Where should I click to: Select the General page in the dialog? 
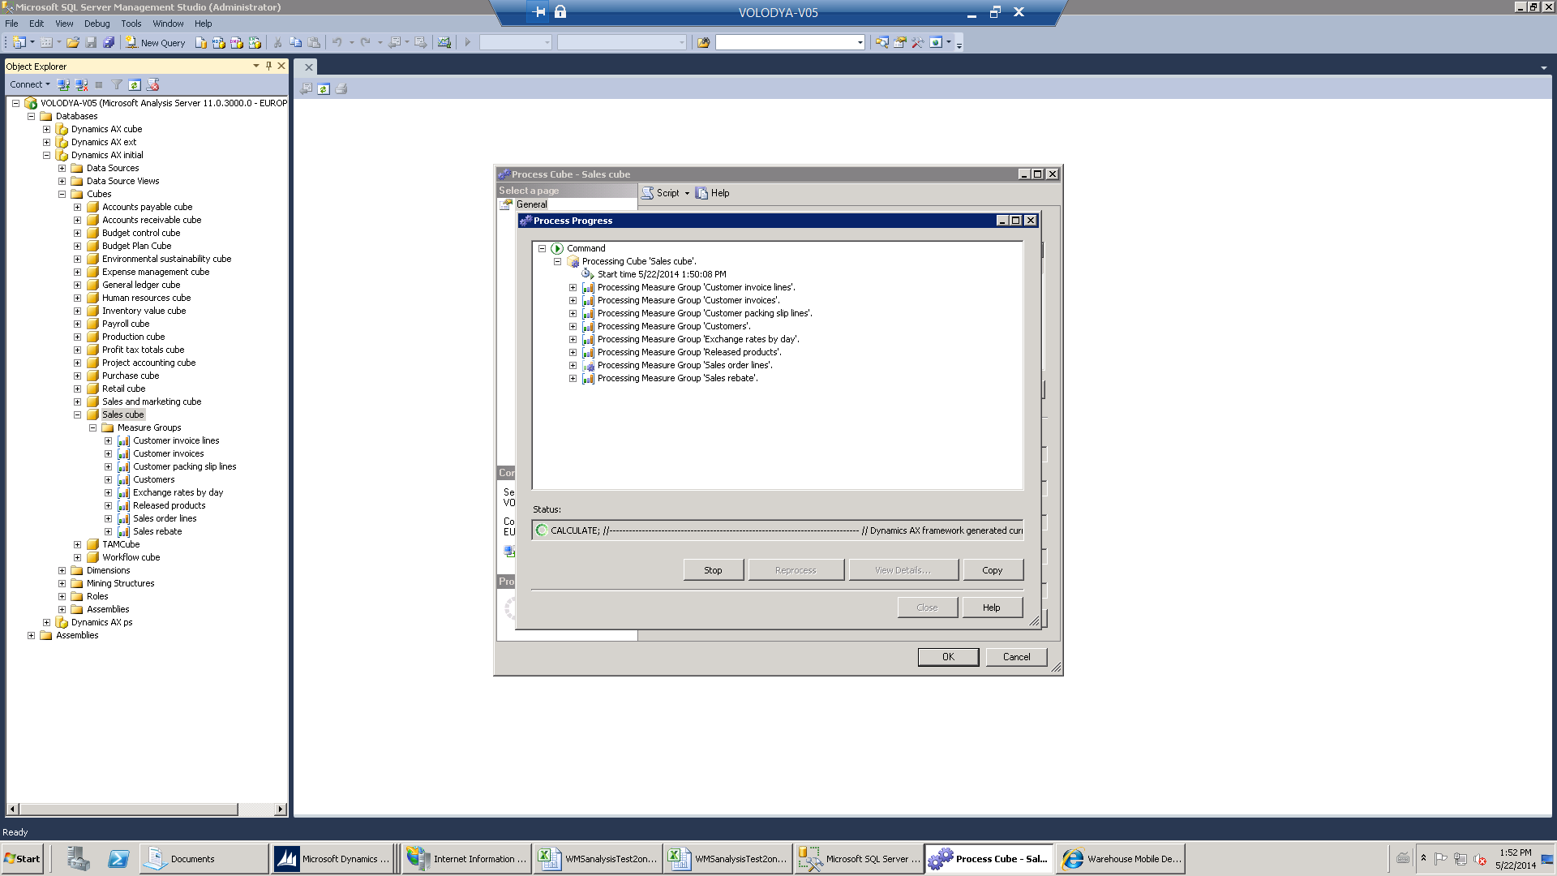(532, 204)
